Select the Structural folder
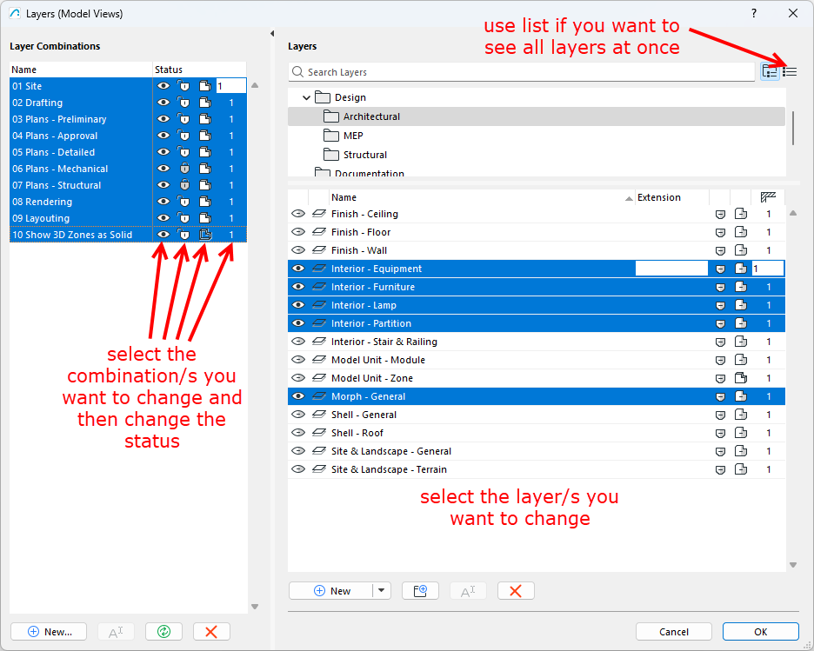Screen dimensions: 814x651 [365, 155]
